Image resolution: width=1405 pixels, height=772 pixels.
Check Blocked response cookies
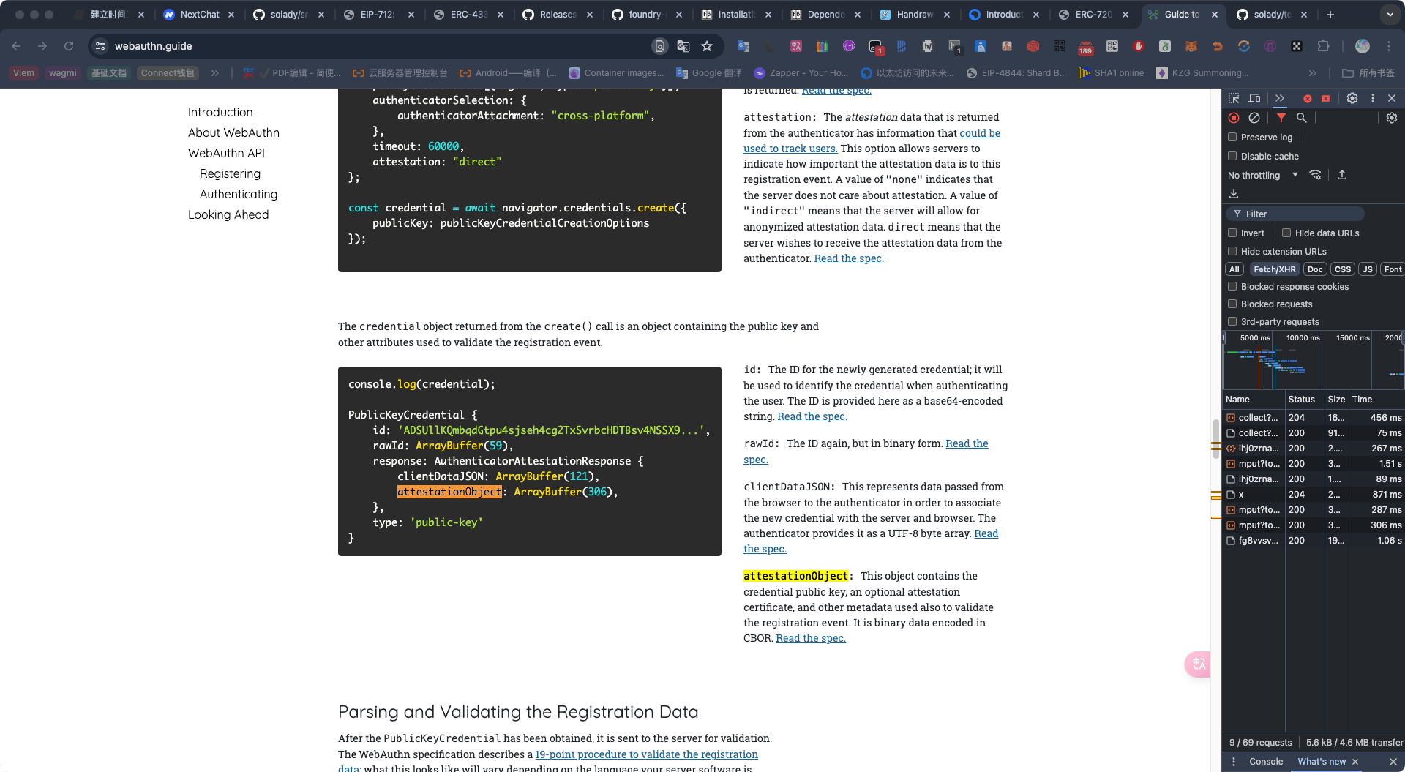coord(1232,286)
